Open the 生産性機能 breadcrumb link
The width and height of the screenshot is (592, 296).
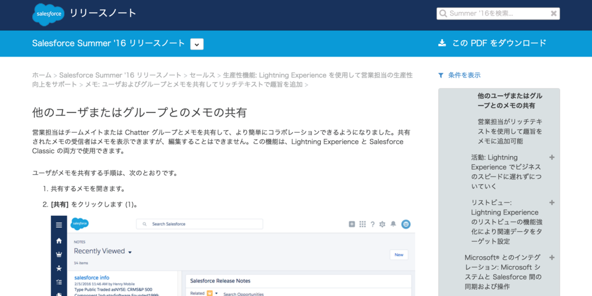223,80
